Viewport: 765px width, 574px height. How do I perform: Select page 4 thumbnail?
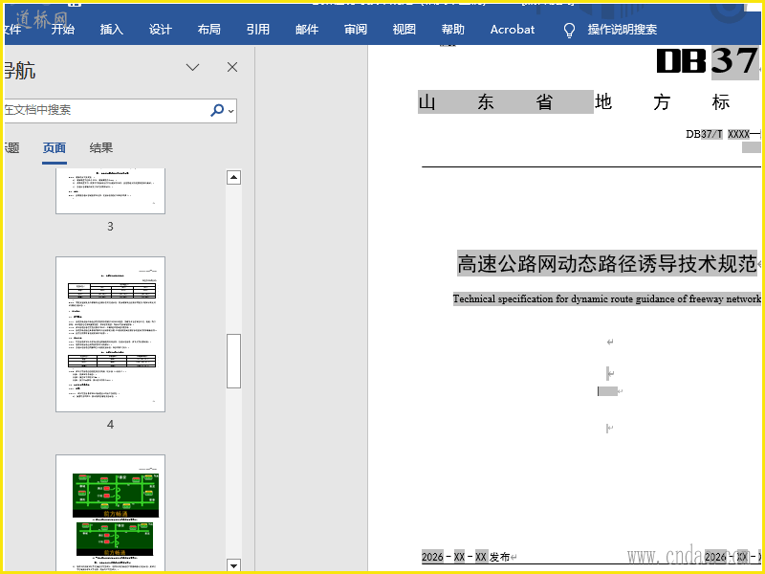[110, 334]
